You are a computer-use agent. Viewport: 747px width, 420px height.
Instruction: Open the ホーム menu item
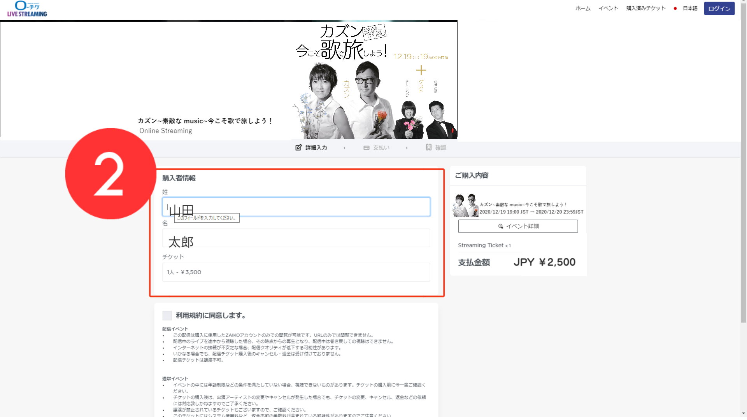tap(583, 8)
